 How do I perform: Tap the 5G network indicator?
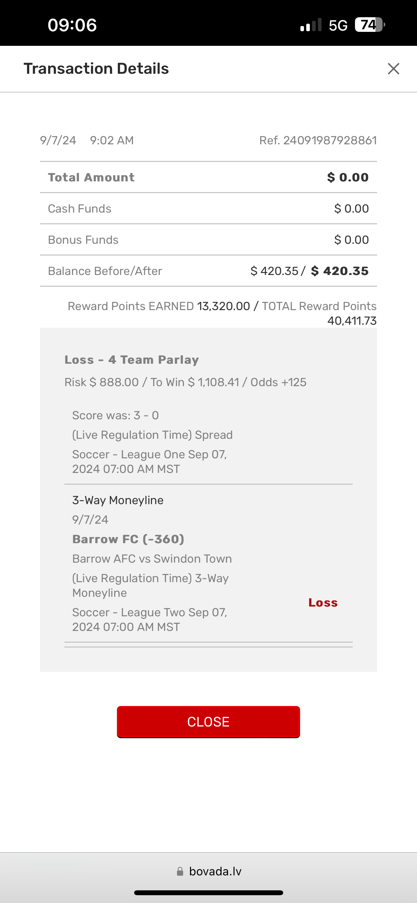(x=338, y=25)
